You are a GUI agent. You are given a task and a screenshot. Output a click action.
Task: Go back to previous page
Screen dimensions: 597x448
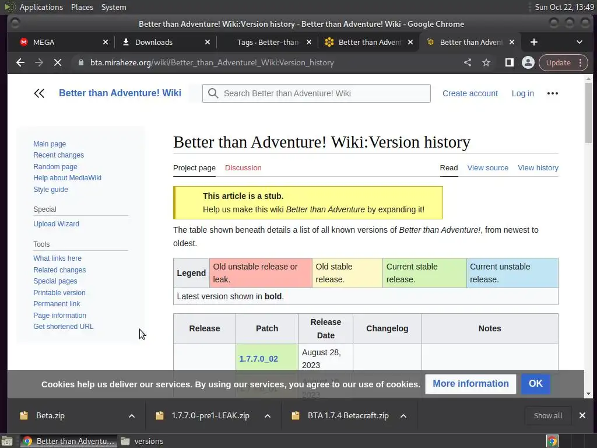click(x=20, y=62)
